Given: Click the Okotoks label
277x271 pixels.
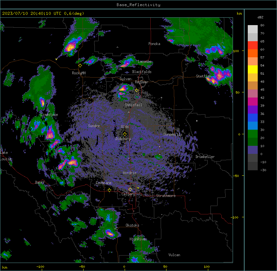Looking at the screenshot, I should pos(132,225).
